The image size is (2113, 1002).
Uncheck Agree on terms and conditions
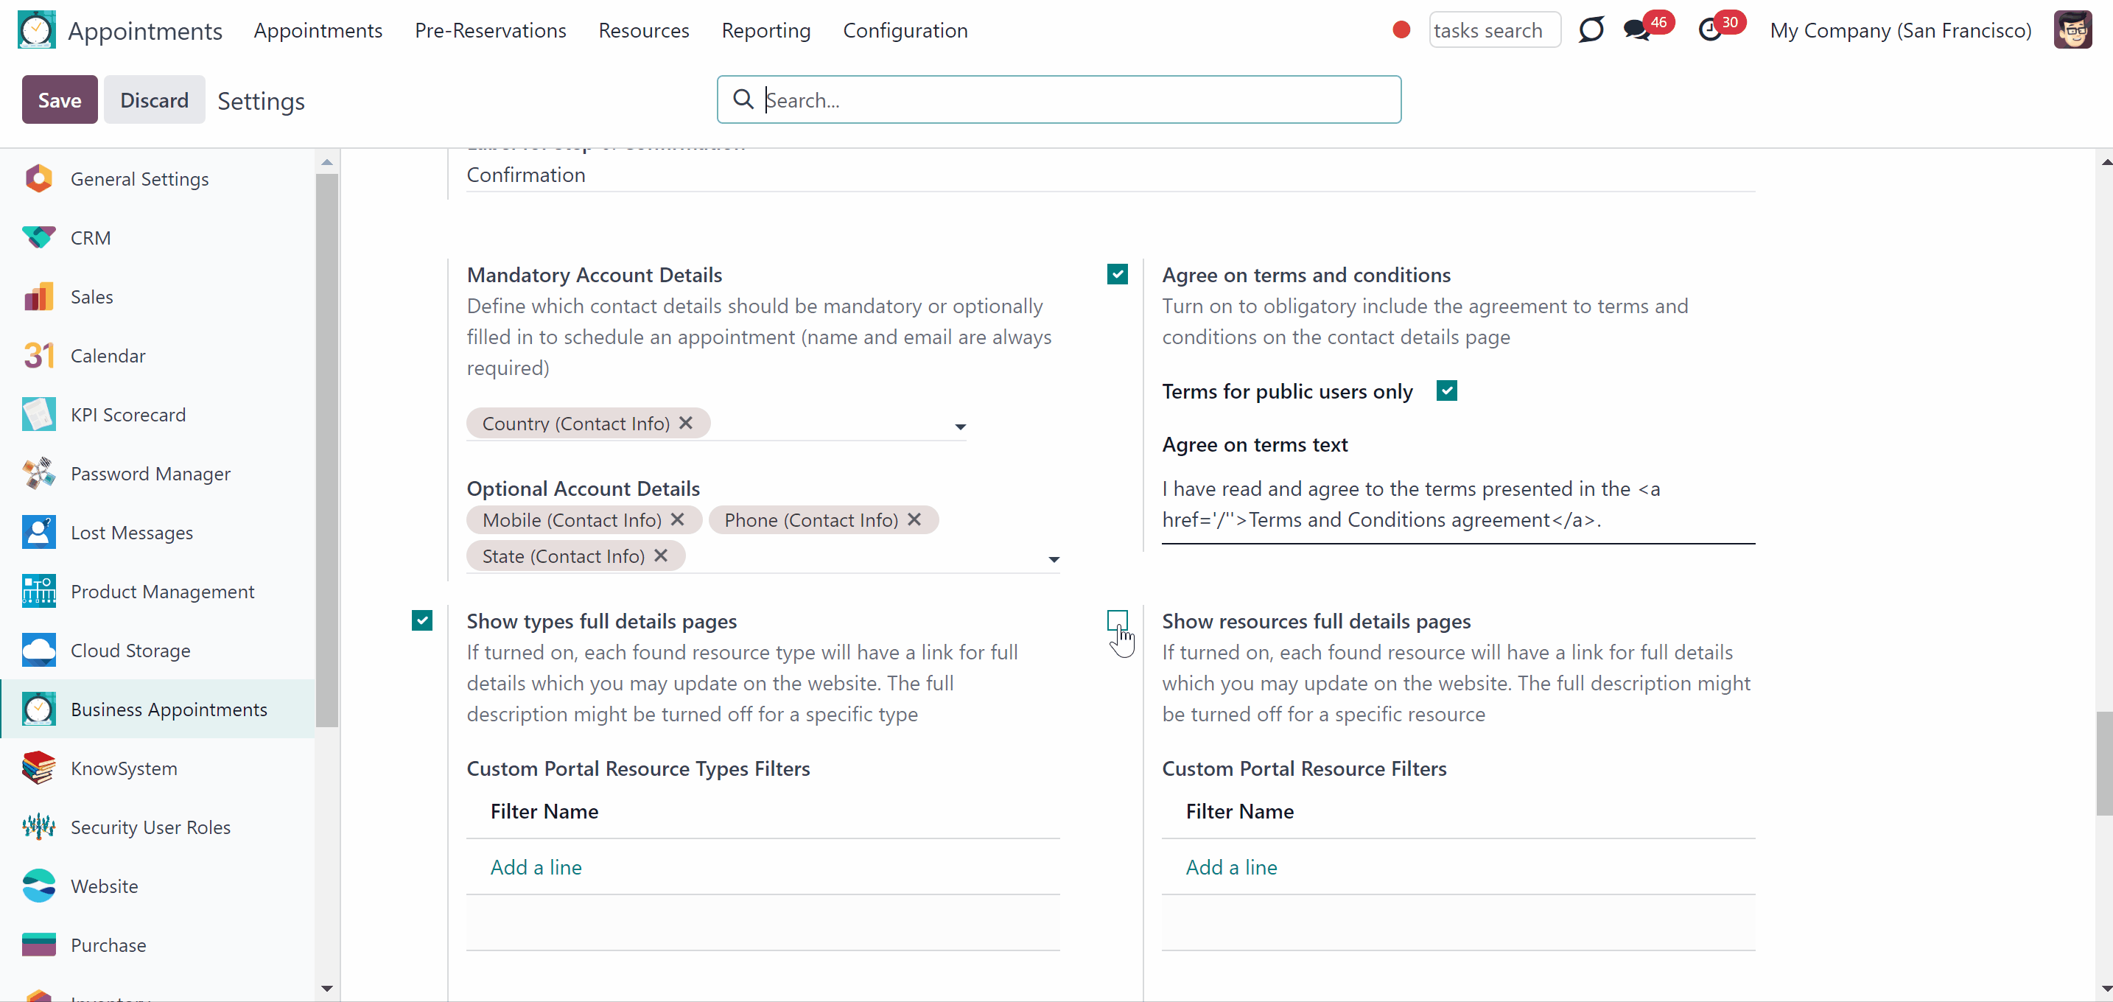[1117, 274]
